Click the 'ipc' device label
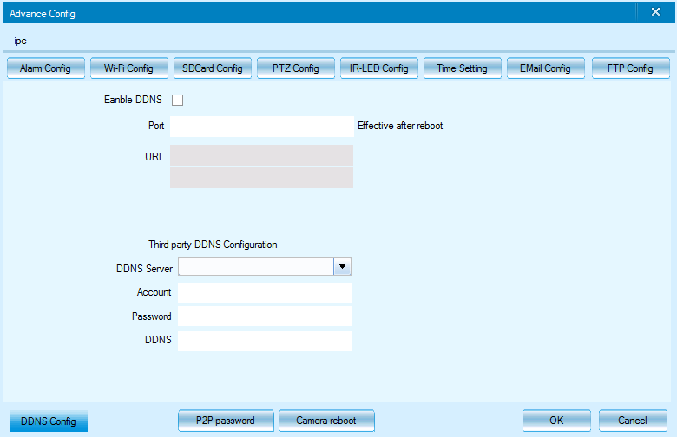Image resolution: width=677 pixels, height=437 pixels. click(20, 42)
